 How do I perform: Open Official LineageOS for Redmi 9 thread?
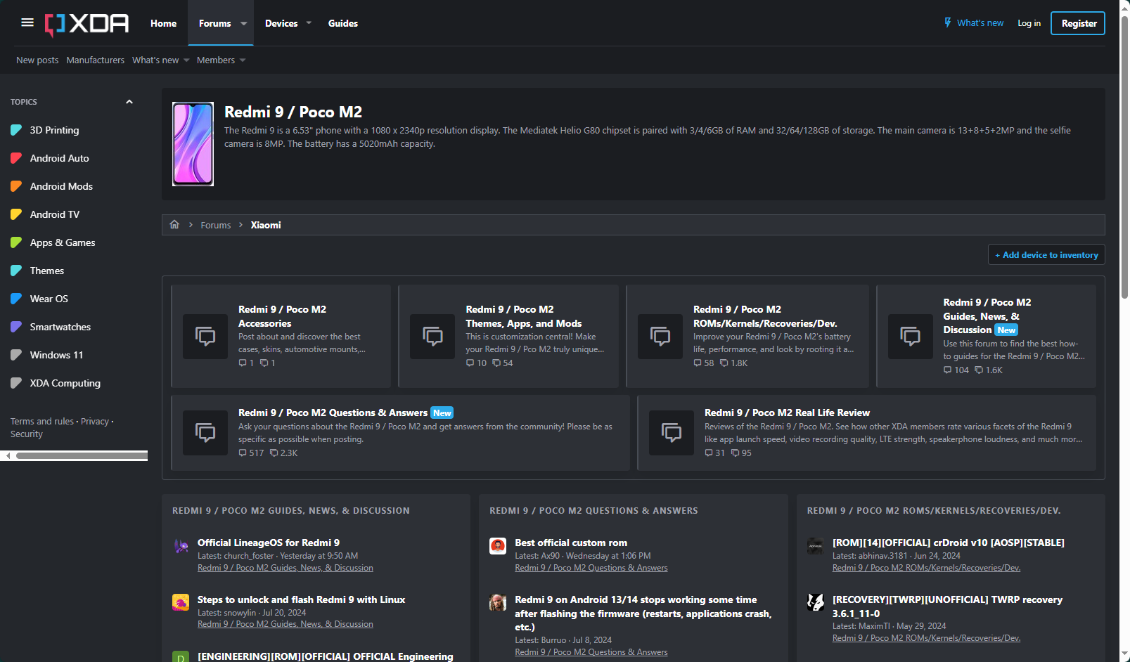click(268, 543)
